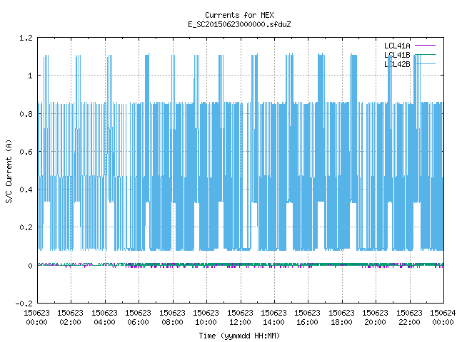Click the x-axis tick 150623 04:00

coord(104,318)
